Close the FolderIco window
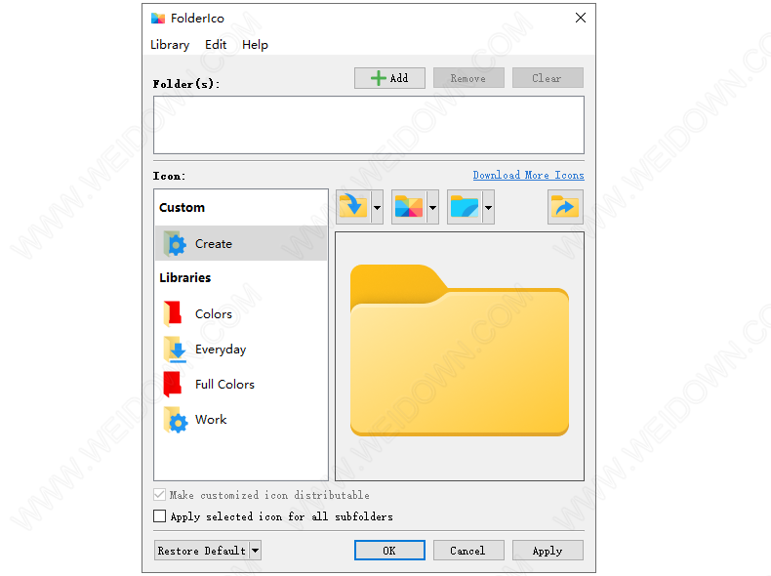Image resolution: width=771 pixels, height=576 pixels. tap(581, 19)
